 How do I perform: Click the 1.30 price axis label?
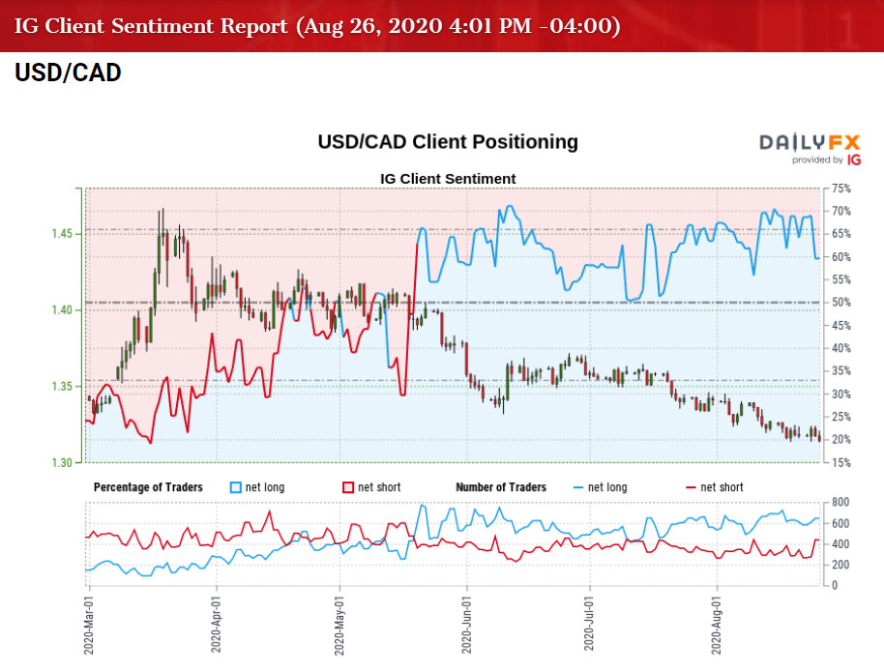(62, 462)
